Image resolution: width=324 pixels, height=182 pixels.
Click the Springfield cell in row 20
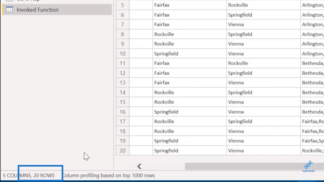point(190,150)
